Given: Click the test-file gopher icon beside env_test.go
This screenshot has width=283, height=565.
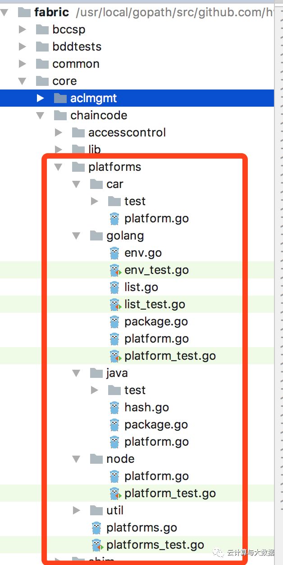Looking at the screenshot, I should [114, 270].
